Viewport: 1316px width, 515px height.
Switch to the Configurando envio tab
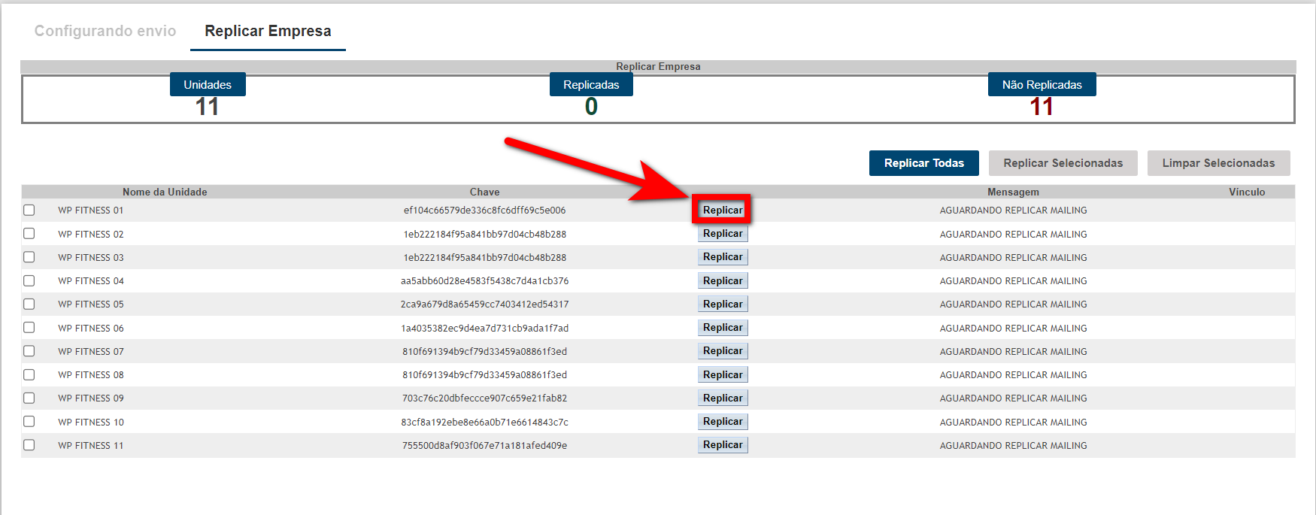(105, 31)
